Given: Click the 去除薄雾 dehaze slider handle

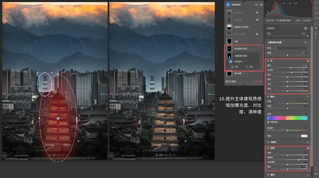Looking at the screenshot, I should point(287,165).
